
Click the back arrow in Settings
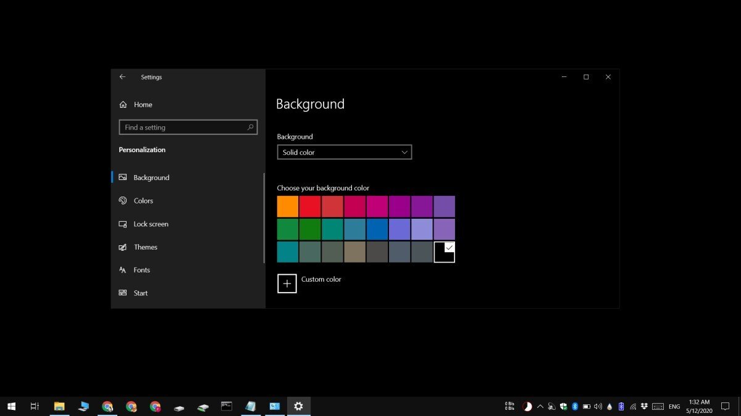point(122,77)
